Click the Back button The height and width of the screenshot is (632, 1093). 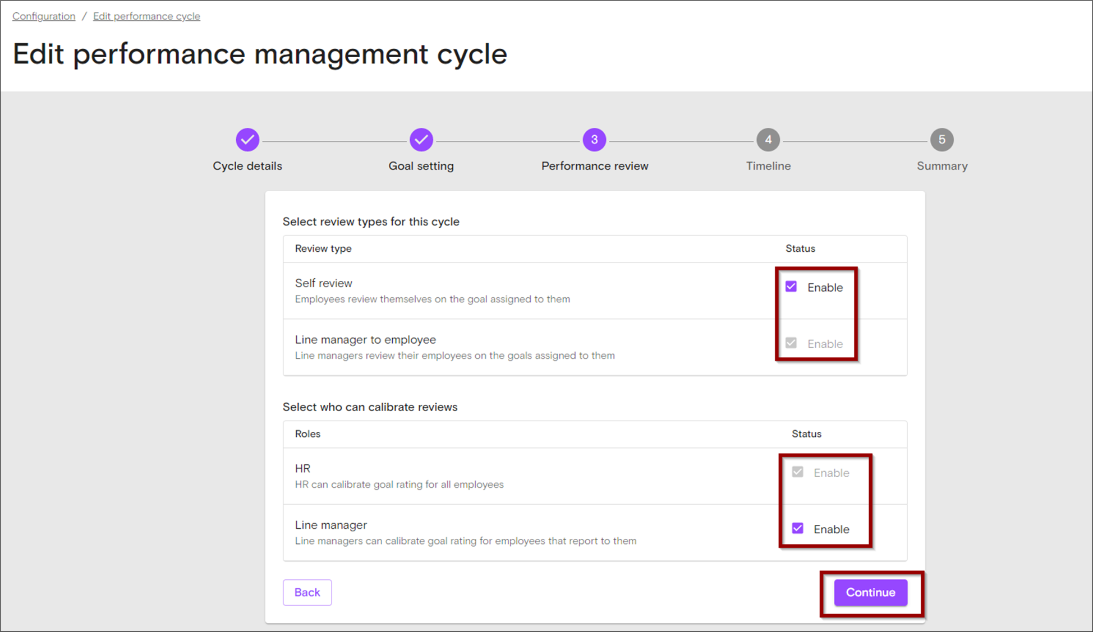point(307,592)
